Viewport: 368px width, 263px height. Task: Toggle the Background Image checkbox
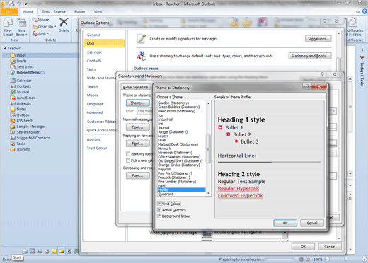coord(159,216)
